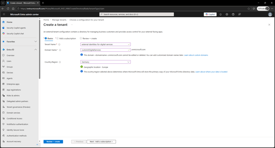
Task: Show the Country/Region info tooltip
Action: (60, 62)
